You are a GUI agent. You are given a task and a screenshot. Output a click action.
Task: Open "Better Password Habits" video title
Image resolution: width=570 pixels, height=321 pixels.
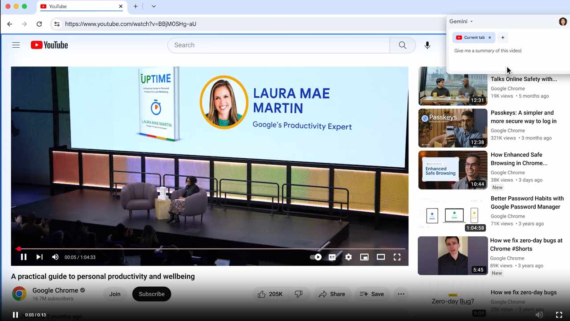pos(527,202)
